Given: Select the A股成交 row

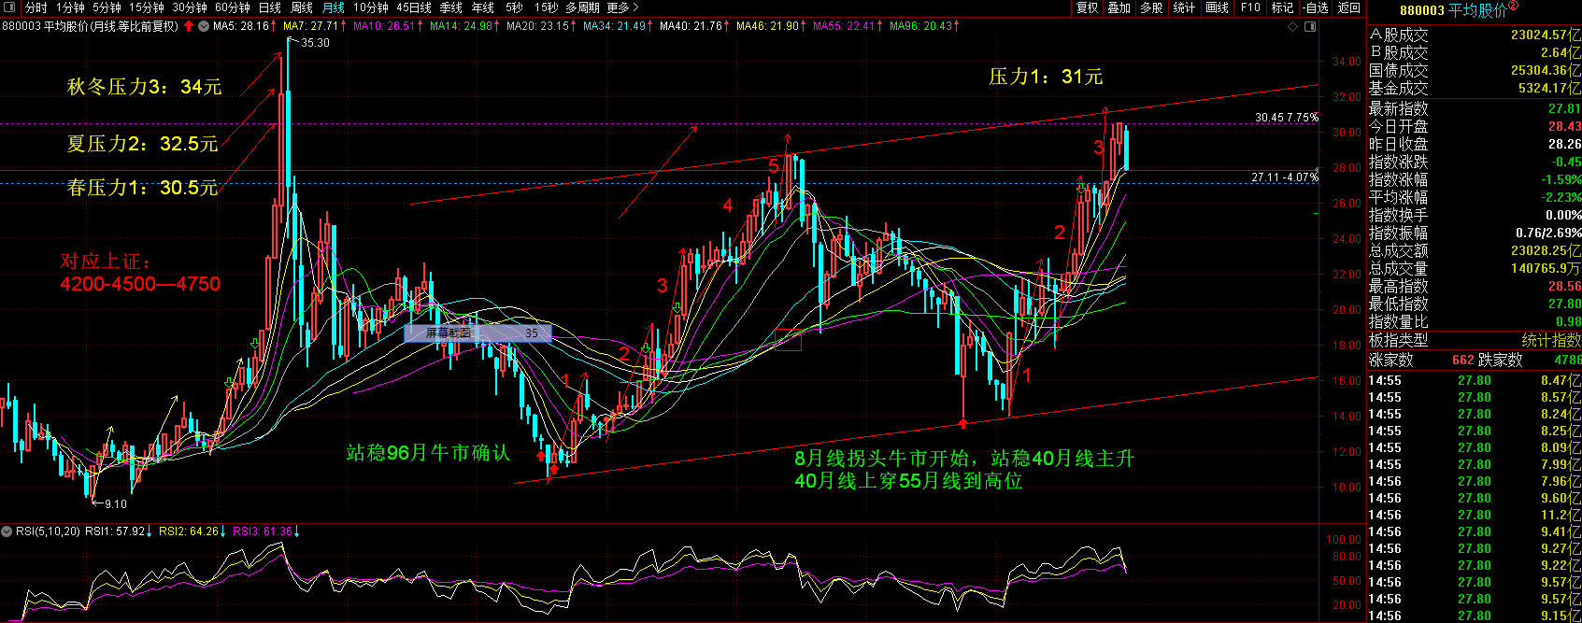Looking at the screenshot, I should (x=1475, y=35).
